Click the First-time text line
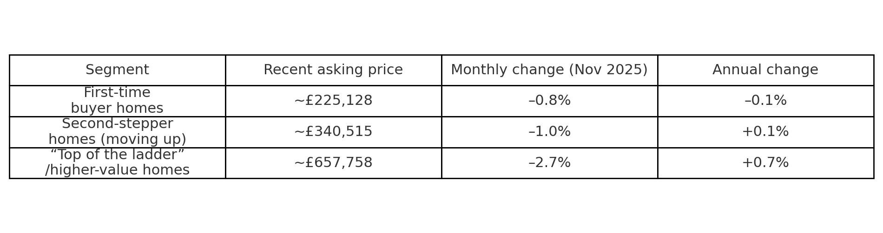This screenshot has height=233, width=883. (117, 93)
